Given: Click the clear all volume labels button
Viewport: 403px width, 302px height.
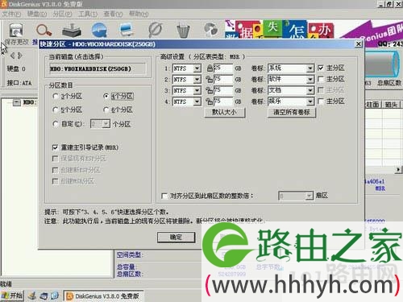Looking at the screenshot, I should [x=292, y=112].
